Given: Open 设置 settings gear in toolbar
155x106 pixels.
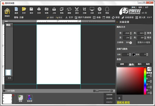Looking at the screenshot, I should click(99, 10).
